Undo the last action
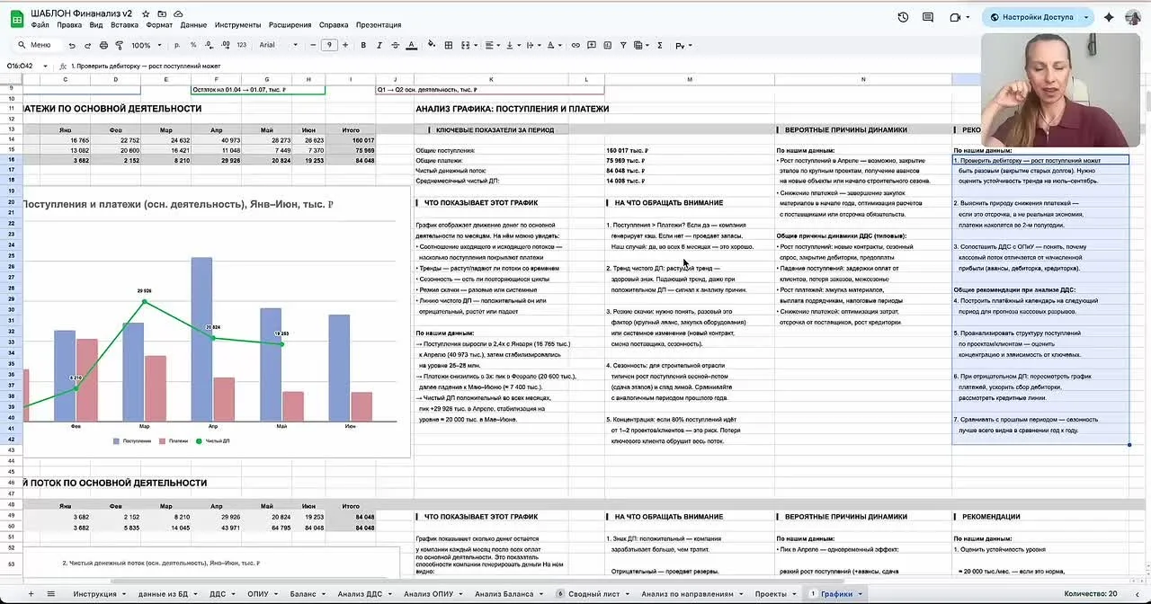The image size is (1151, 604). (x=72, y=45)
